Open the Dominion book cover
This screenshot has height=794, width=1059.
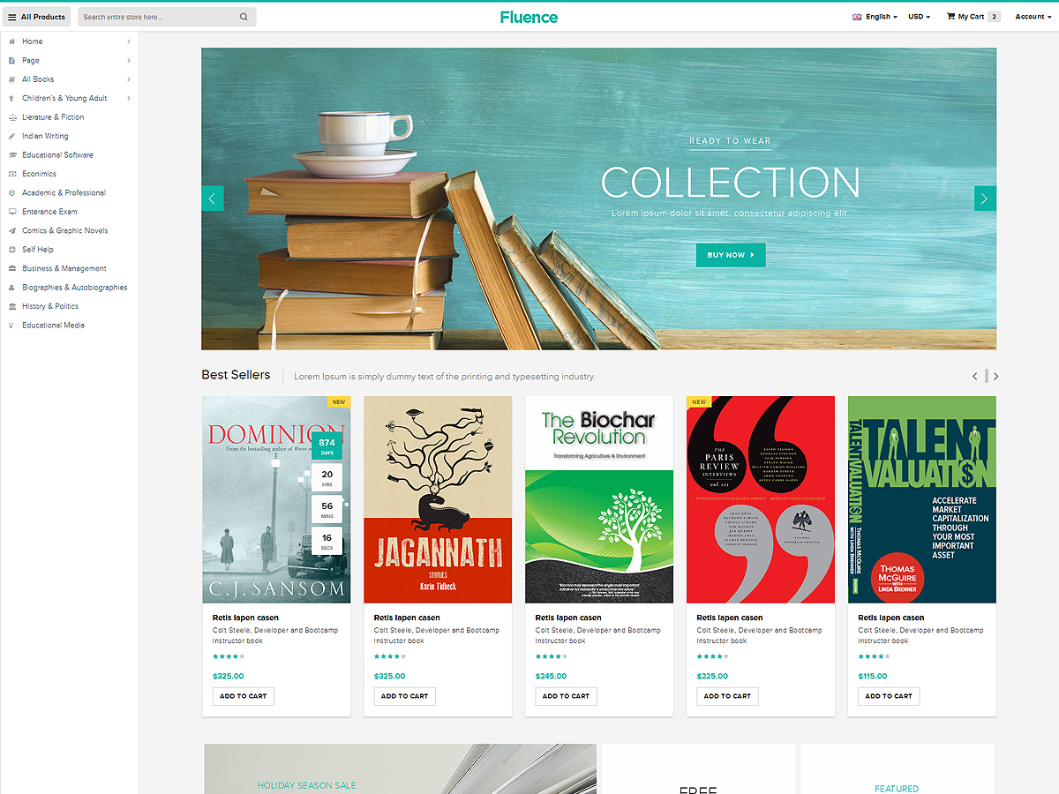click(x=276, y=499)
